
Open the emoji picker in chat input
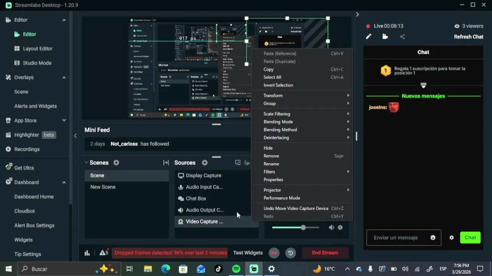coord(433,237)
